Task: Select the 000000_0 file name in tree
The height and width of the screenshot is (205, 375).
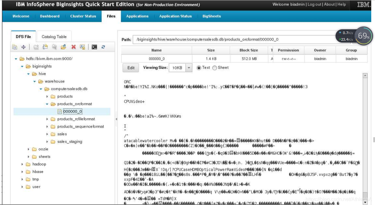Action: click(73, 111)
